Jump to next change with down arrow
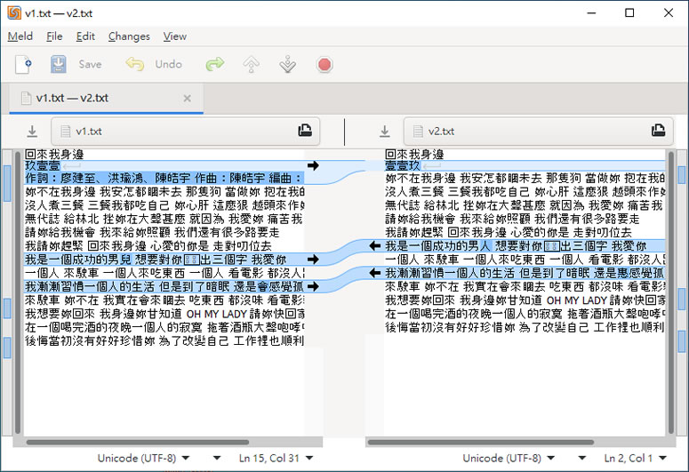Screen dimensions: 689x472 coord(287,64)
